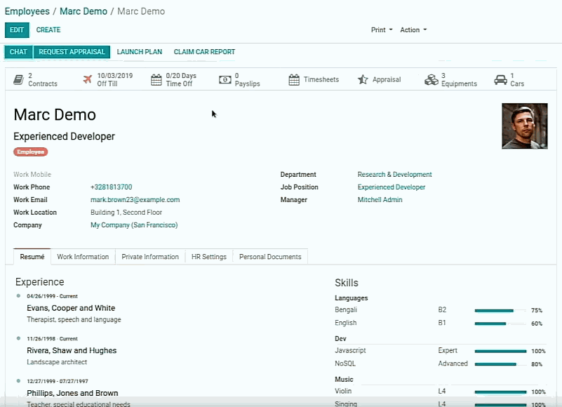The height and width of the screenshot is (407, 562).
Task: Switch to the HR Settings tab
Action: [x=208, y=256]
